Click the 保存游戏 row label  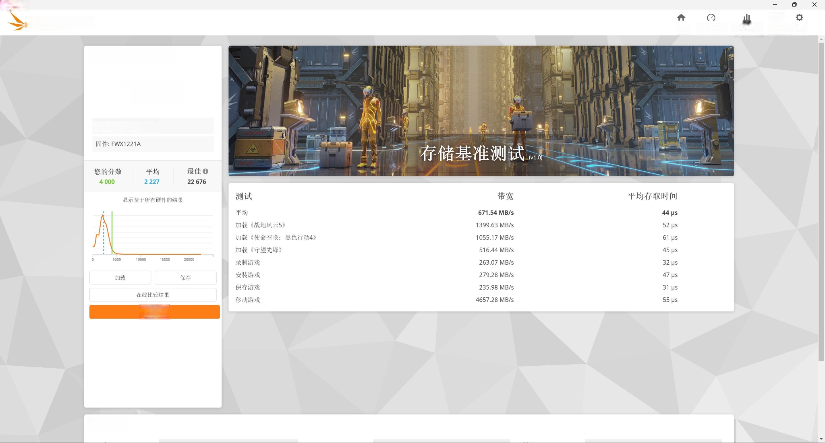point(248,287)
